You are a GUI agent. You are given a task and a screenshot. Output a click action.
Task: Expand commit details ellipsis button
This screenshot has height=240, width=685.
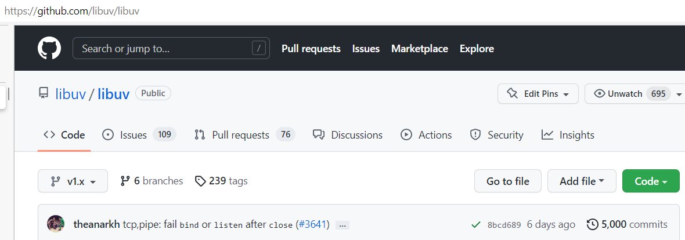(x=342, y=226)
